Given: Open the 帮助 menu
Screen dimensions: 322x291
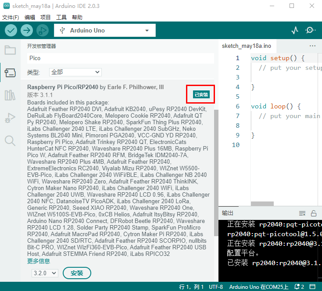Looking at the screenshot, I should [x=77, y=17].
